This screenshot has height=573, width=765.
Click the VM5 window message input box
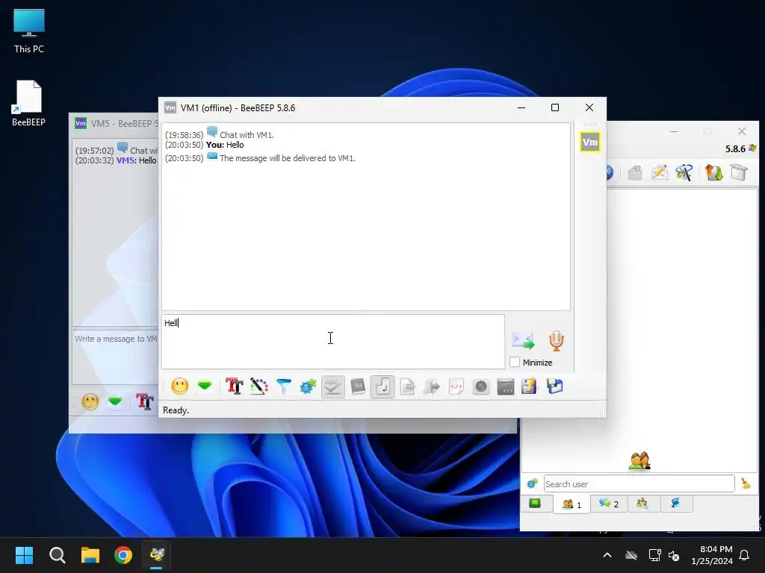pyautogui.click(x=115, y=356)
